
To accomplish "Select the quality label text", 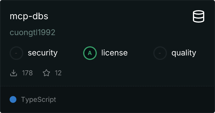I will click(x=184, y=53).
